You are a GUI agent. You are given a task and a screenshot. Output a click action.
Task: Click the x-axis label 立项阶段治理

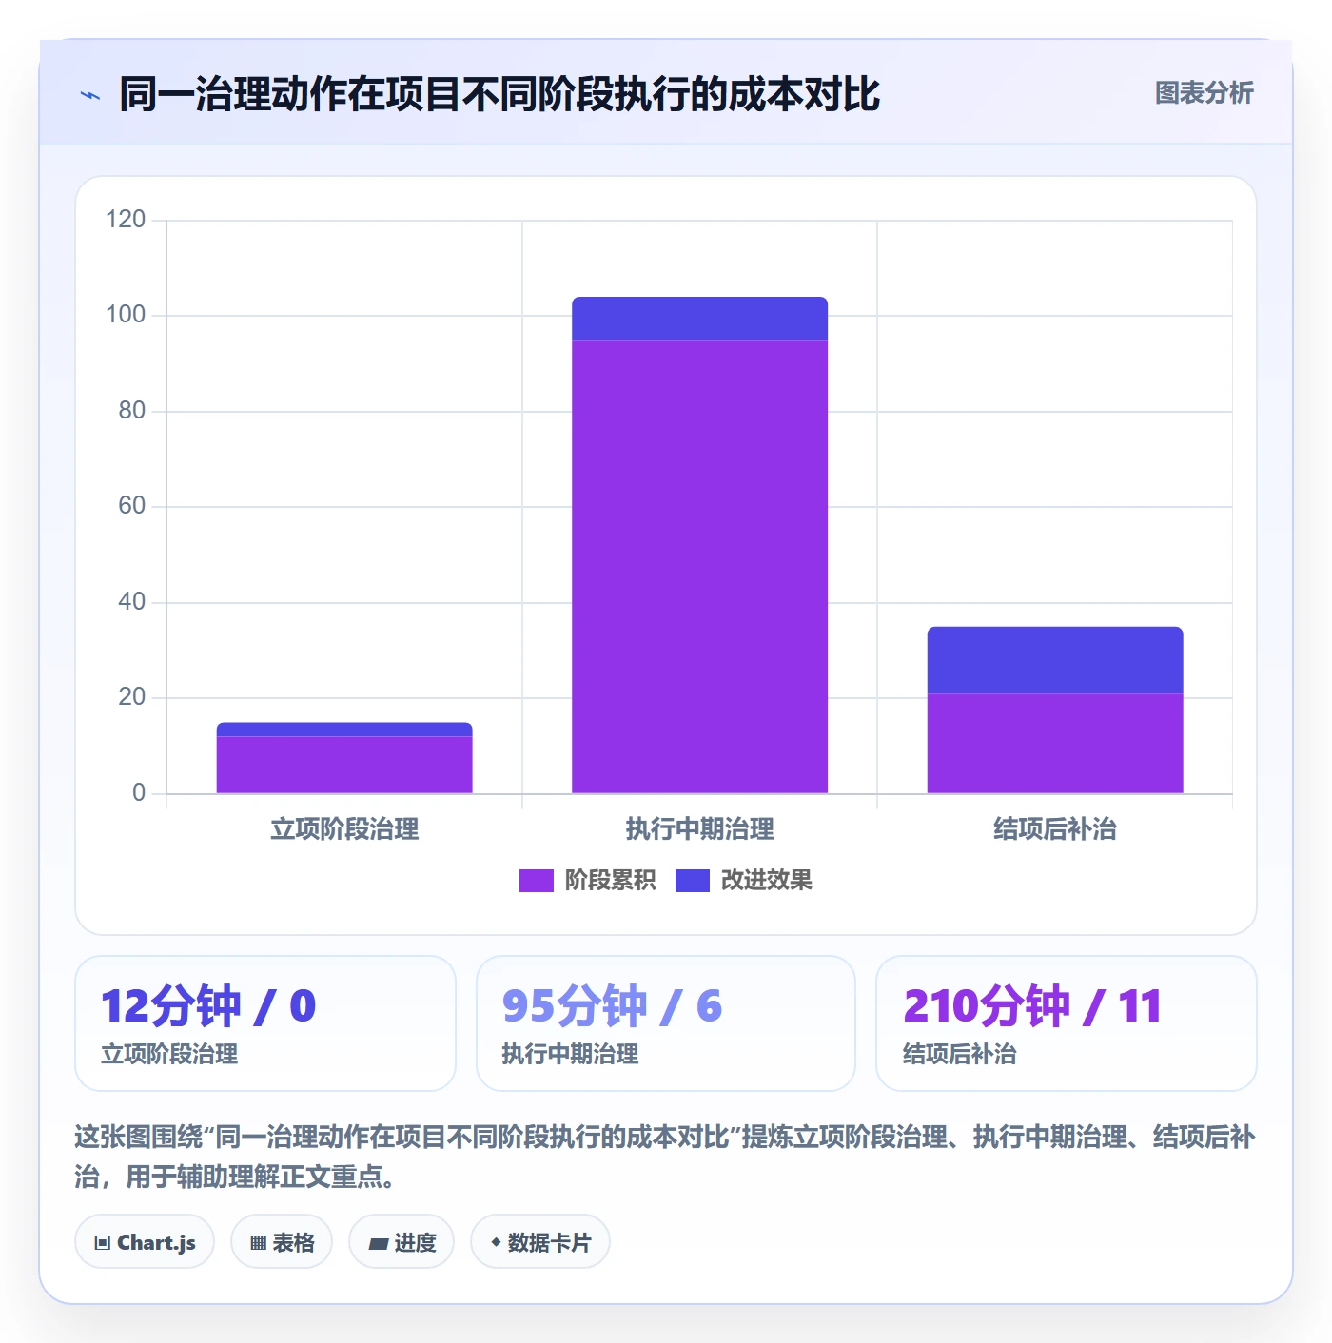[x=344, y=829]
